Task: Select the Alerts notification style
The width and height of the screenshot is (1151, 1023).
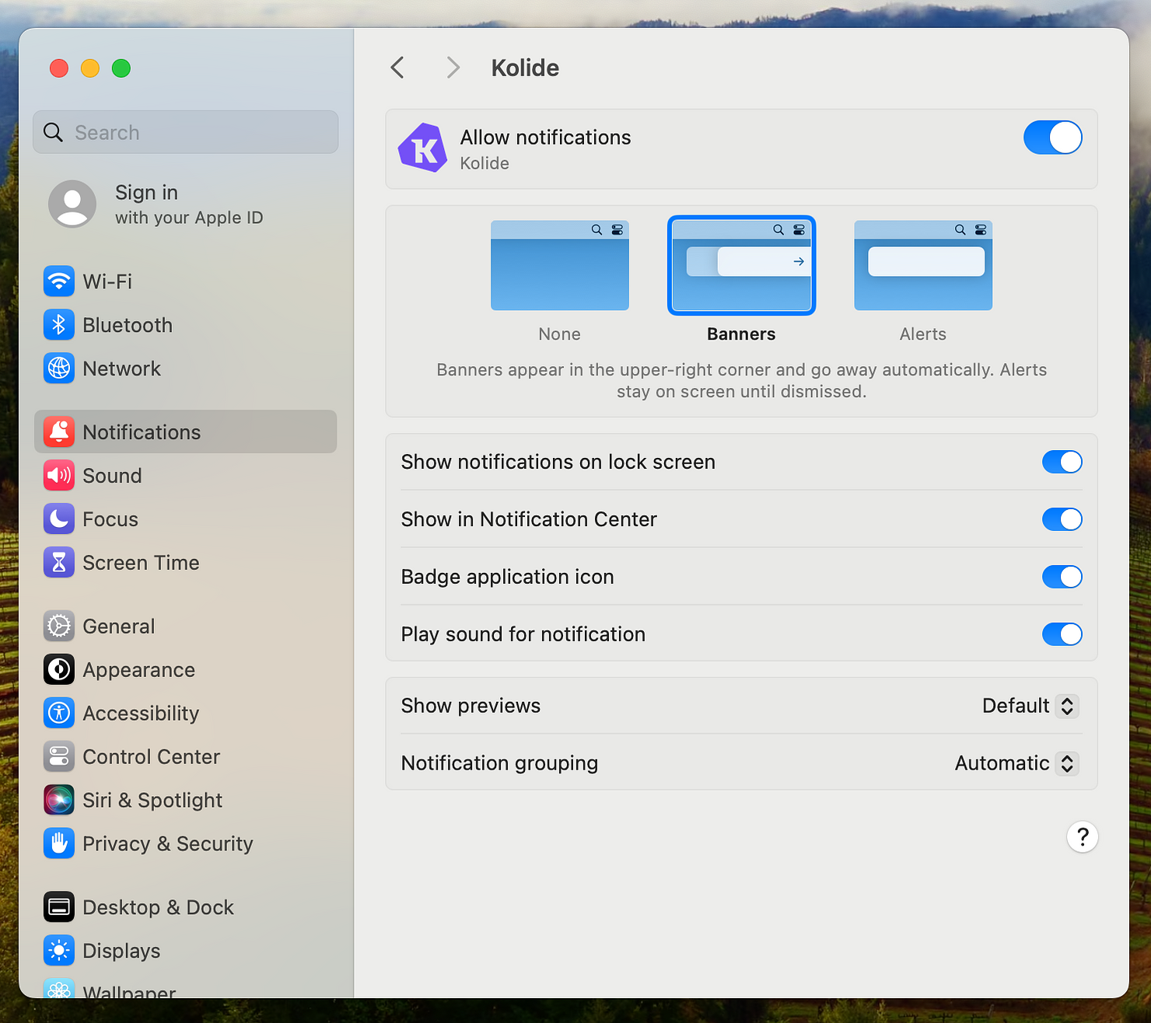Action: click(922, 265)
